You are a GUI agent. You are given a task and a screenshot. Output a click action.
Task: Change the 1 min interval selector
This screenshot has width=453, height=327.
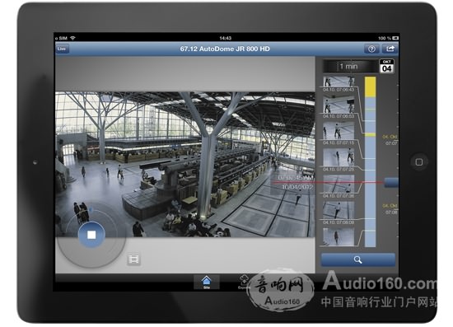(x=349, y=67)
